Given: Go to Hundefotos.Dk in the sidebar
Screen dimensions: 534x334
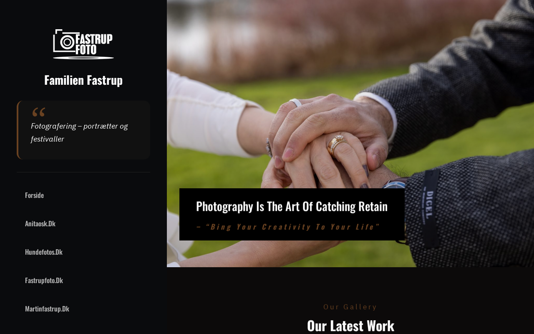Looking at the screenshot, I should click(x=44, y=252).
